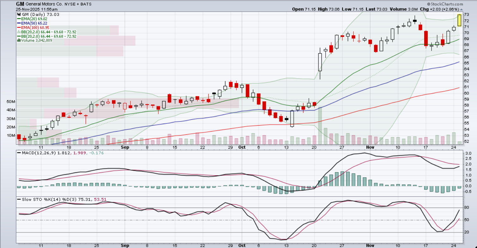This screenshot has height=248, width=477.
Task: Click the 50M label on the volume scale
Action: [11, 102]
